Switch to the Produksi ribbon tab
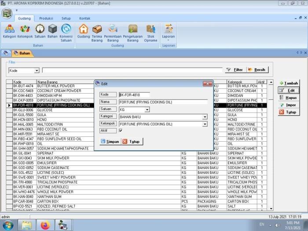Image resolution: width=308 pixels, height=231 pixels. 46,18
